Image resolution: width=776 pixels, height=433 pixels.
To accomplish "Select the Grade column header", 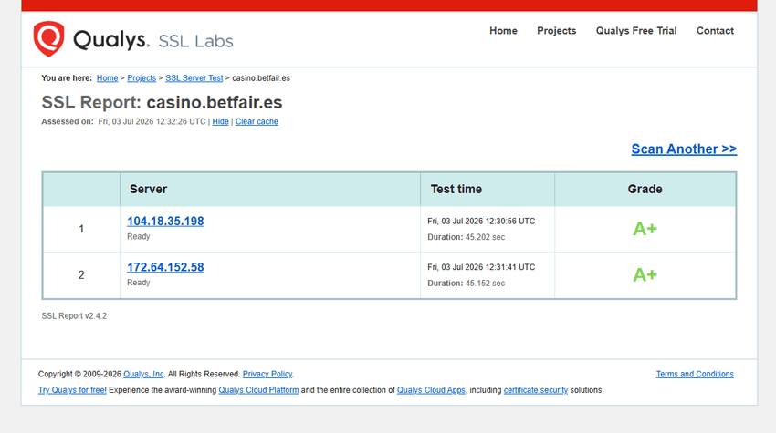I will pyautogui.click(x=645, y=189).
